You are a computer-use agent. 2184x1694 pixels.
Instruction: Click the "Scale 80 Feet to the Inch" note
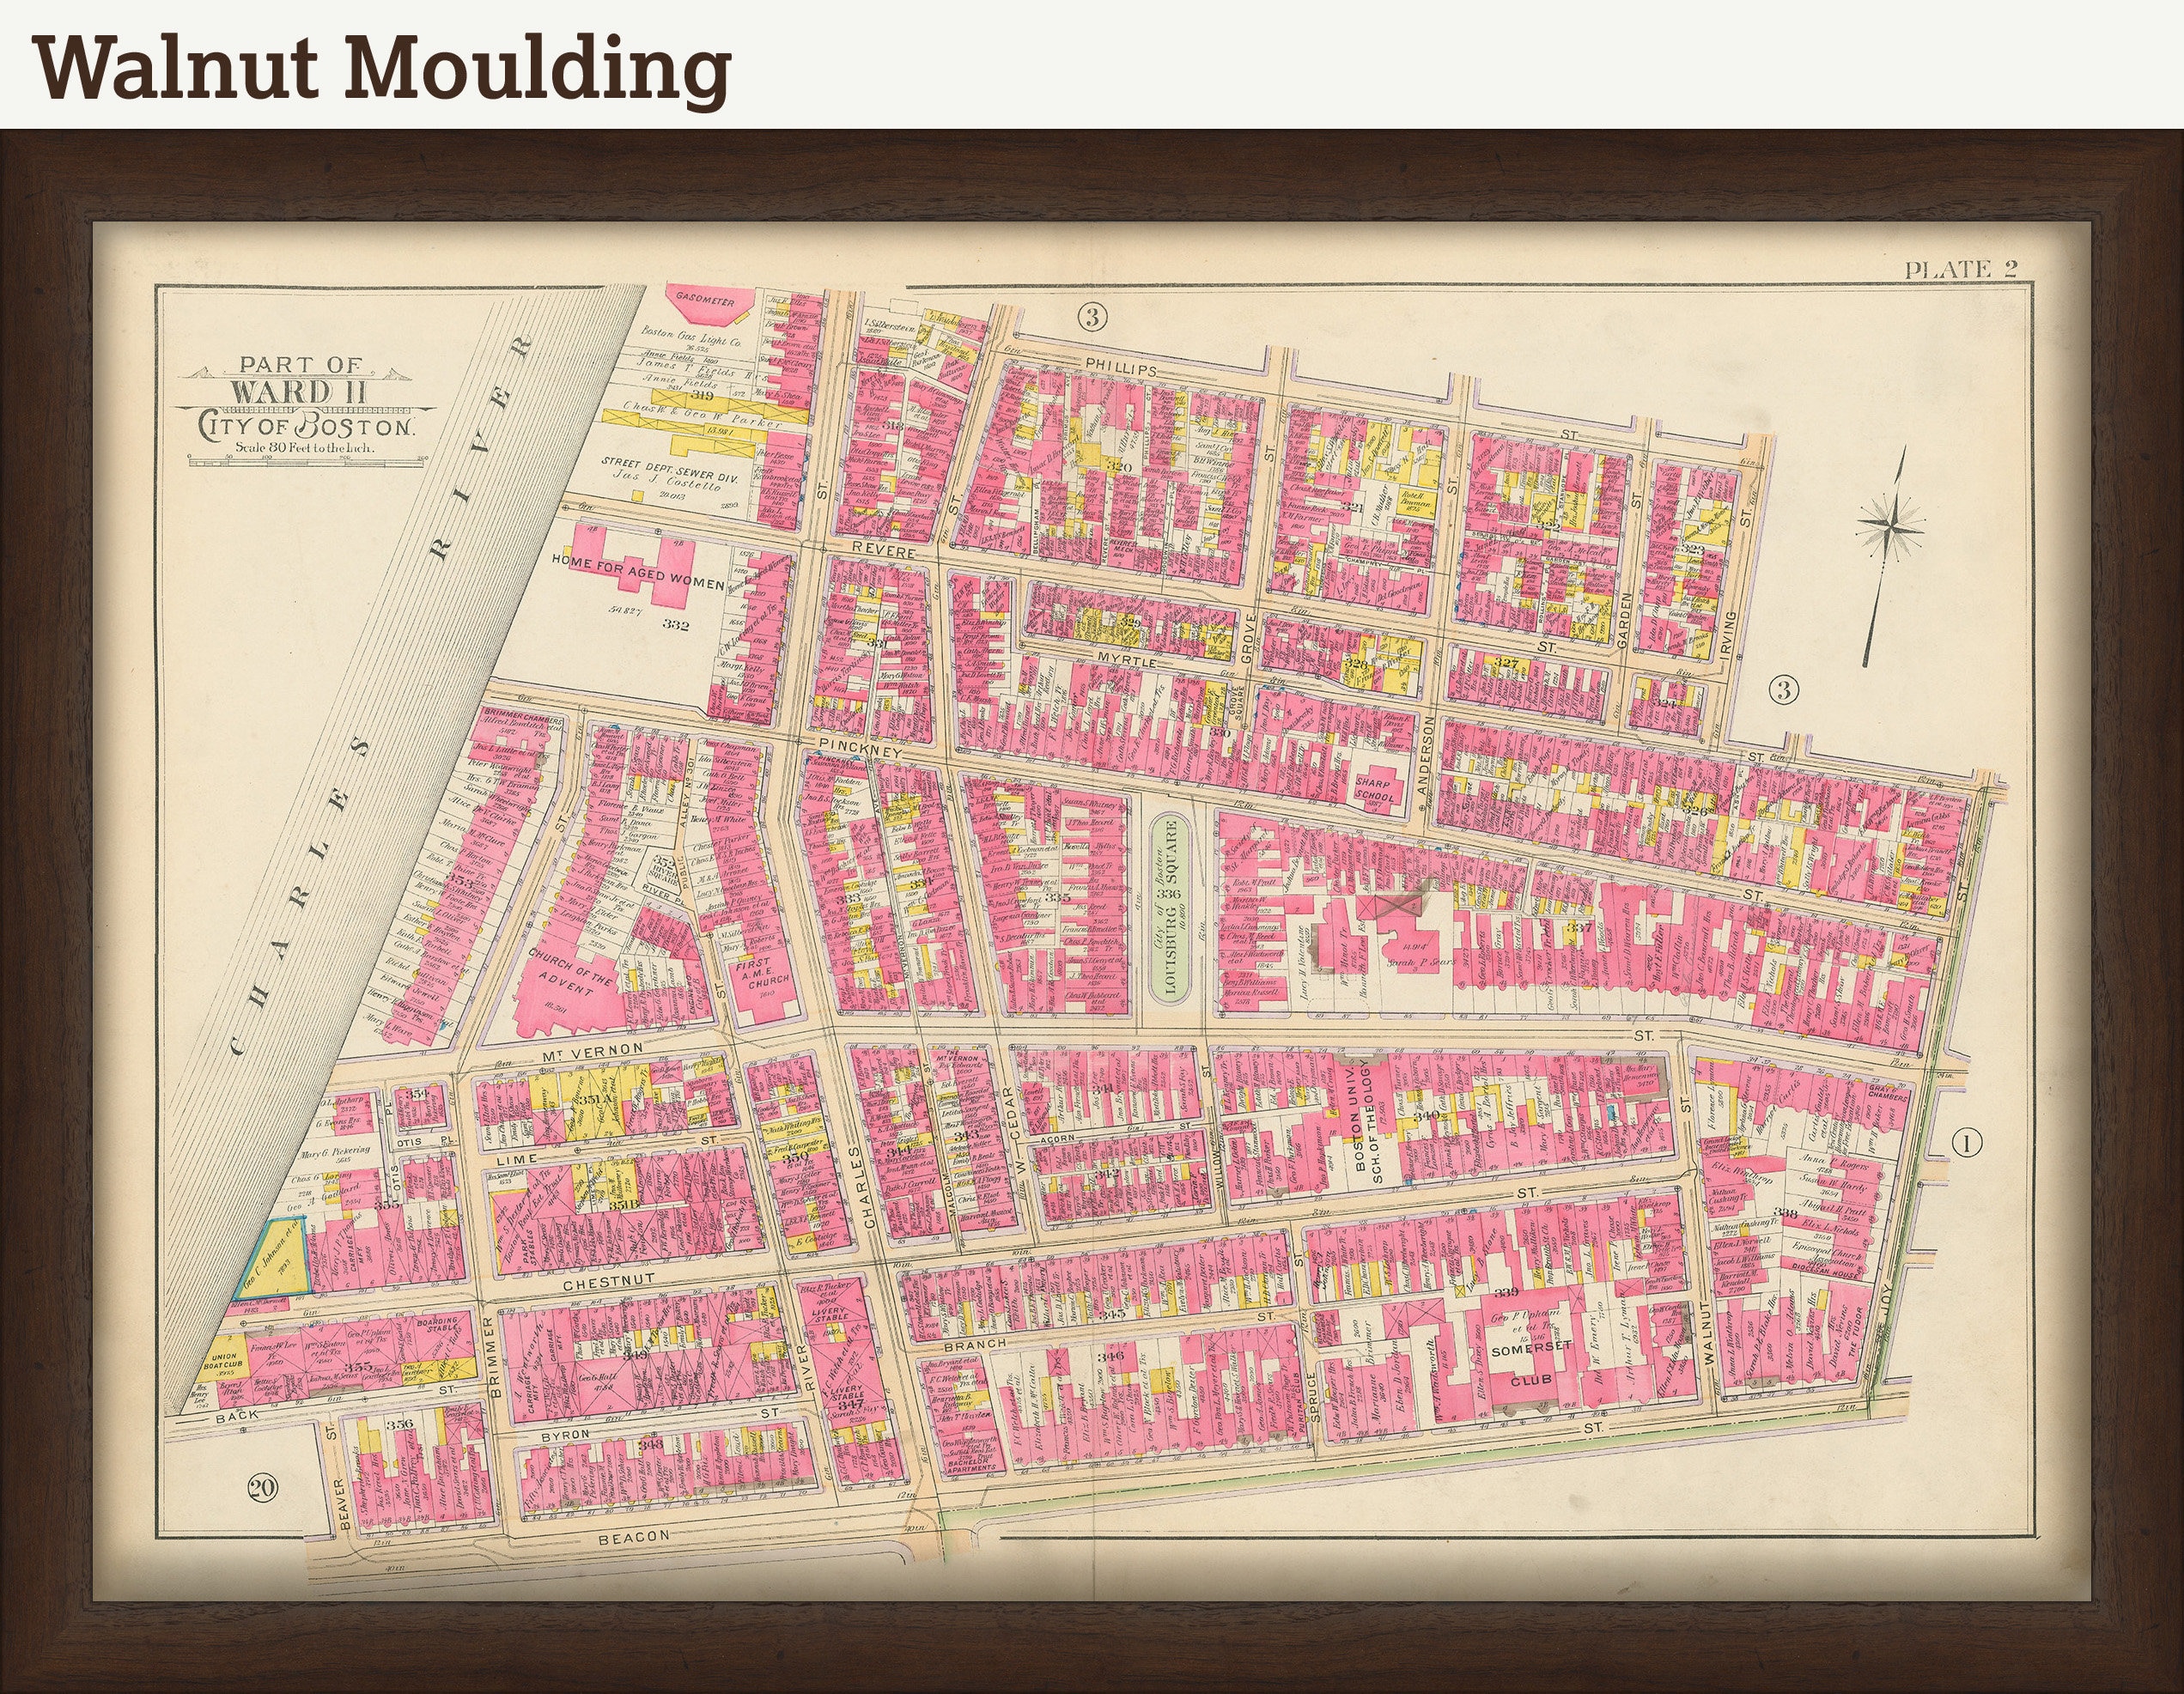pyautogui.click(x=304, y=447)
